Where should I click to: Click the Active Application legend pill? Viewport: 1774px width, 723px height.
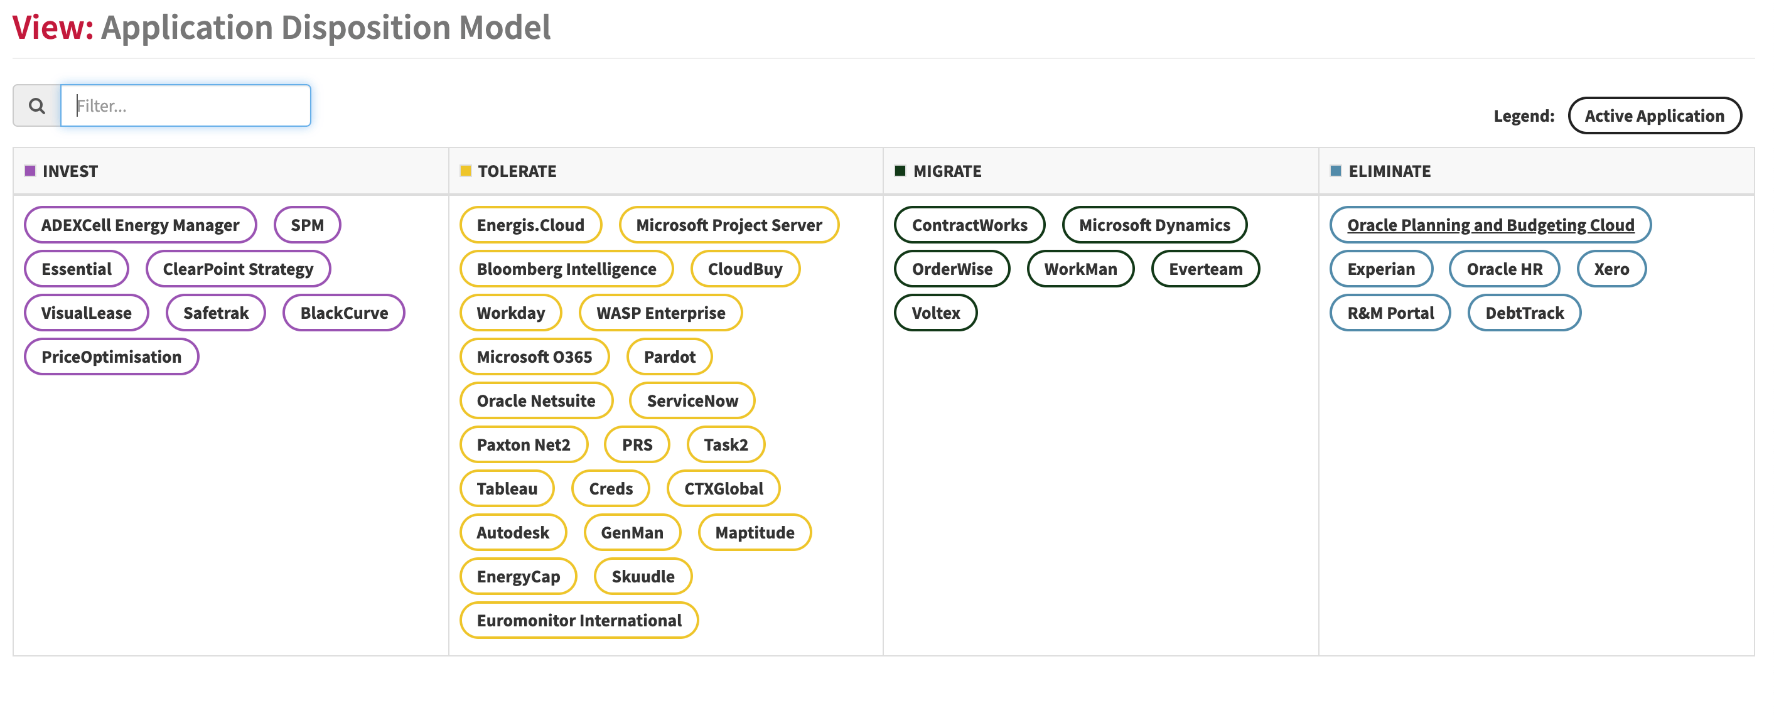coord(1653,115)
